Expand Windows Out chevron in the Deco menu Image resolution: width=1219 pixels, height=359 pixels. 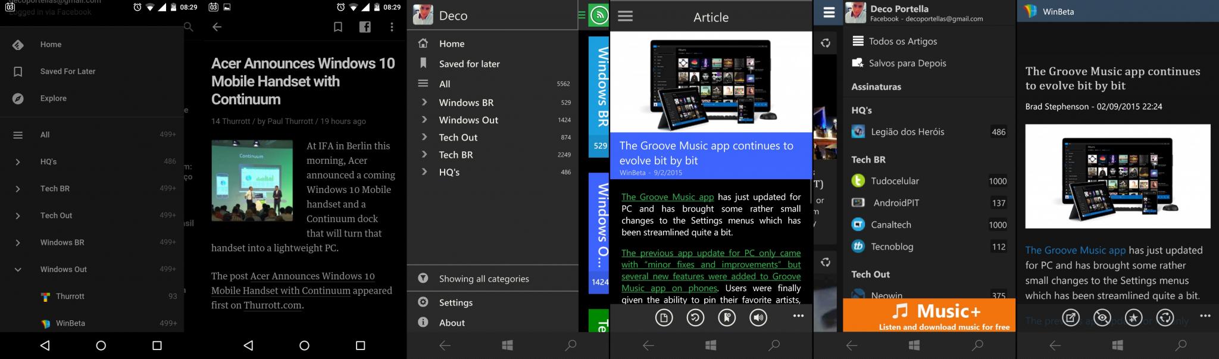pos(424,120)
